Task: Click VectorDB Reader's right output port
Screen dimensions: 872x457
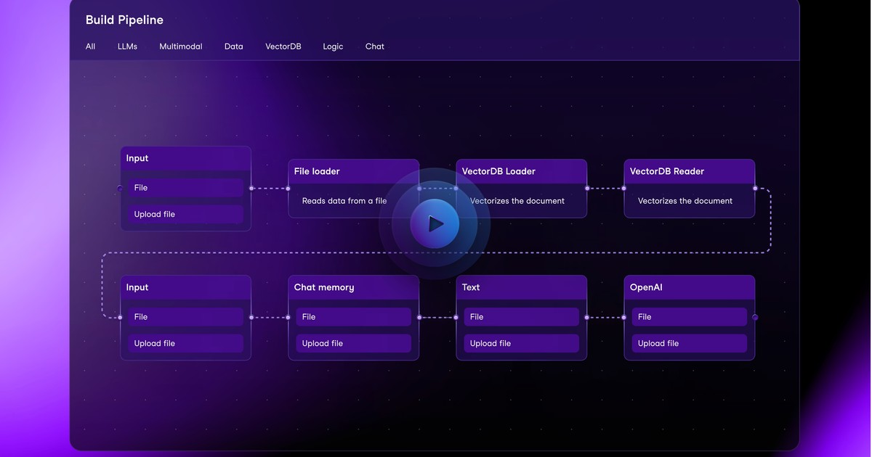Action: pos(755,188)
